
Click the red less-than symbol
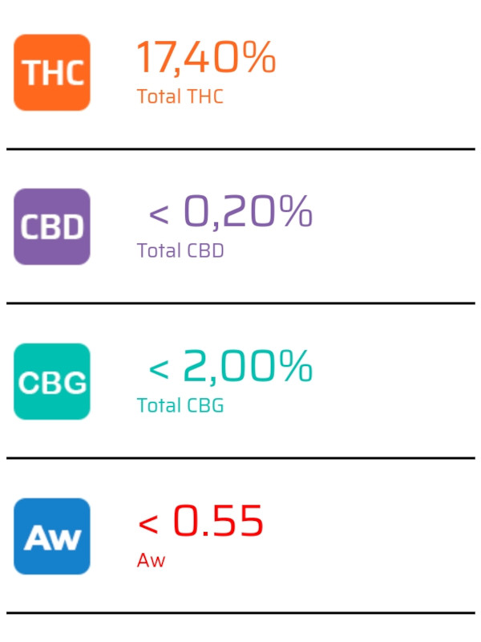pyautogui.click(x=148, y=524)
